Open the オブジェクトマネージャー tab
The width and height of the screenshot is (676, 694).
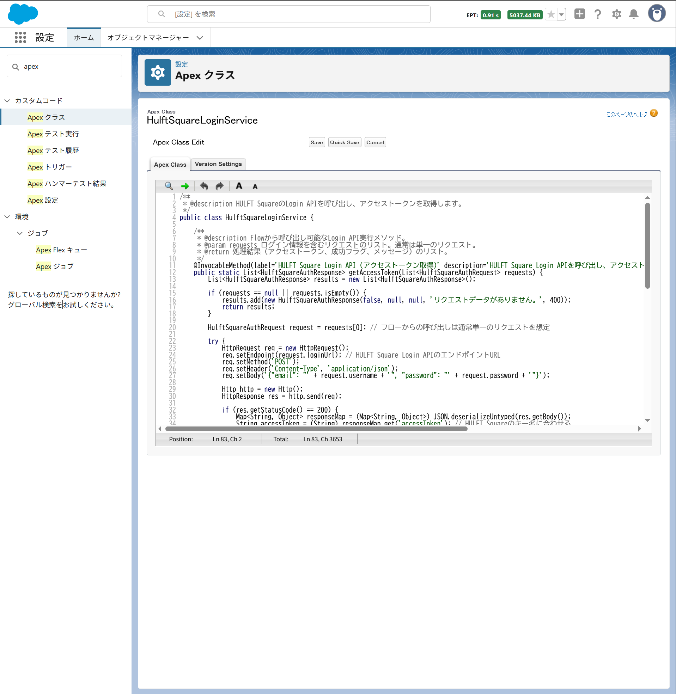click(x=148, y=38)
